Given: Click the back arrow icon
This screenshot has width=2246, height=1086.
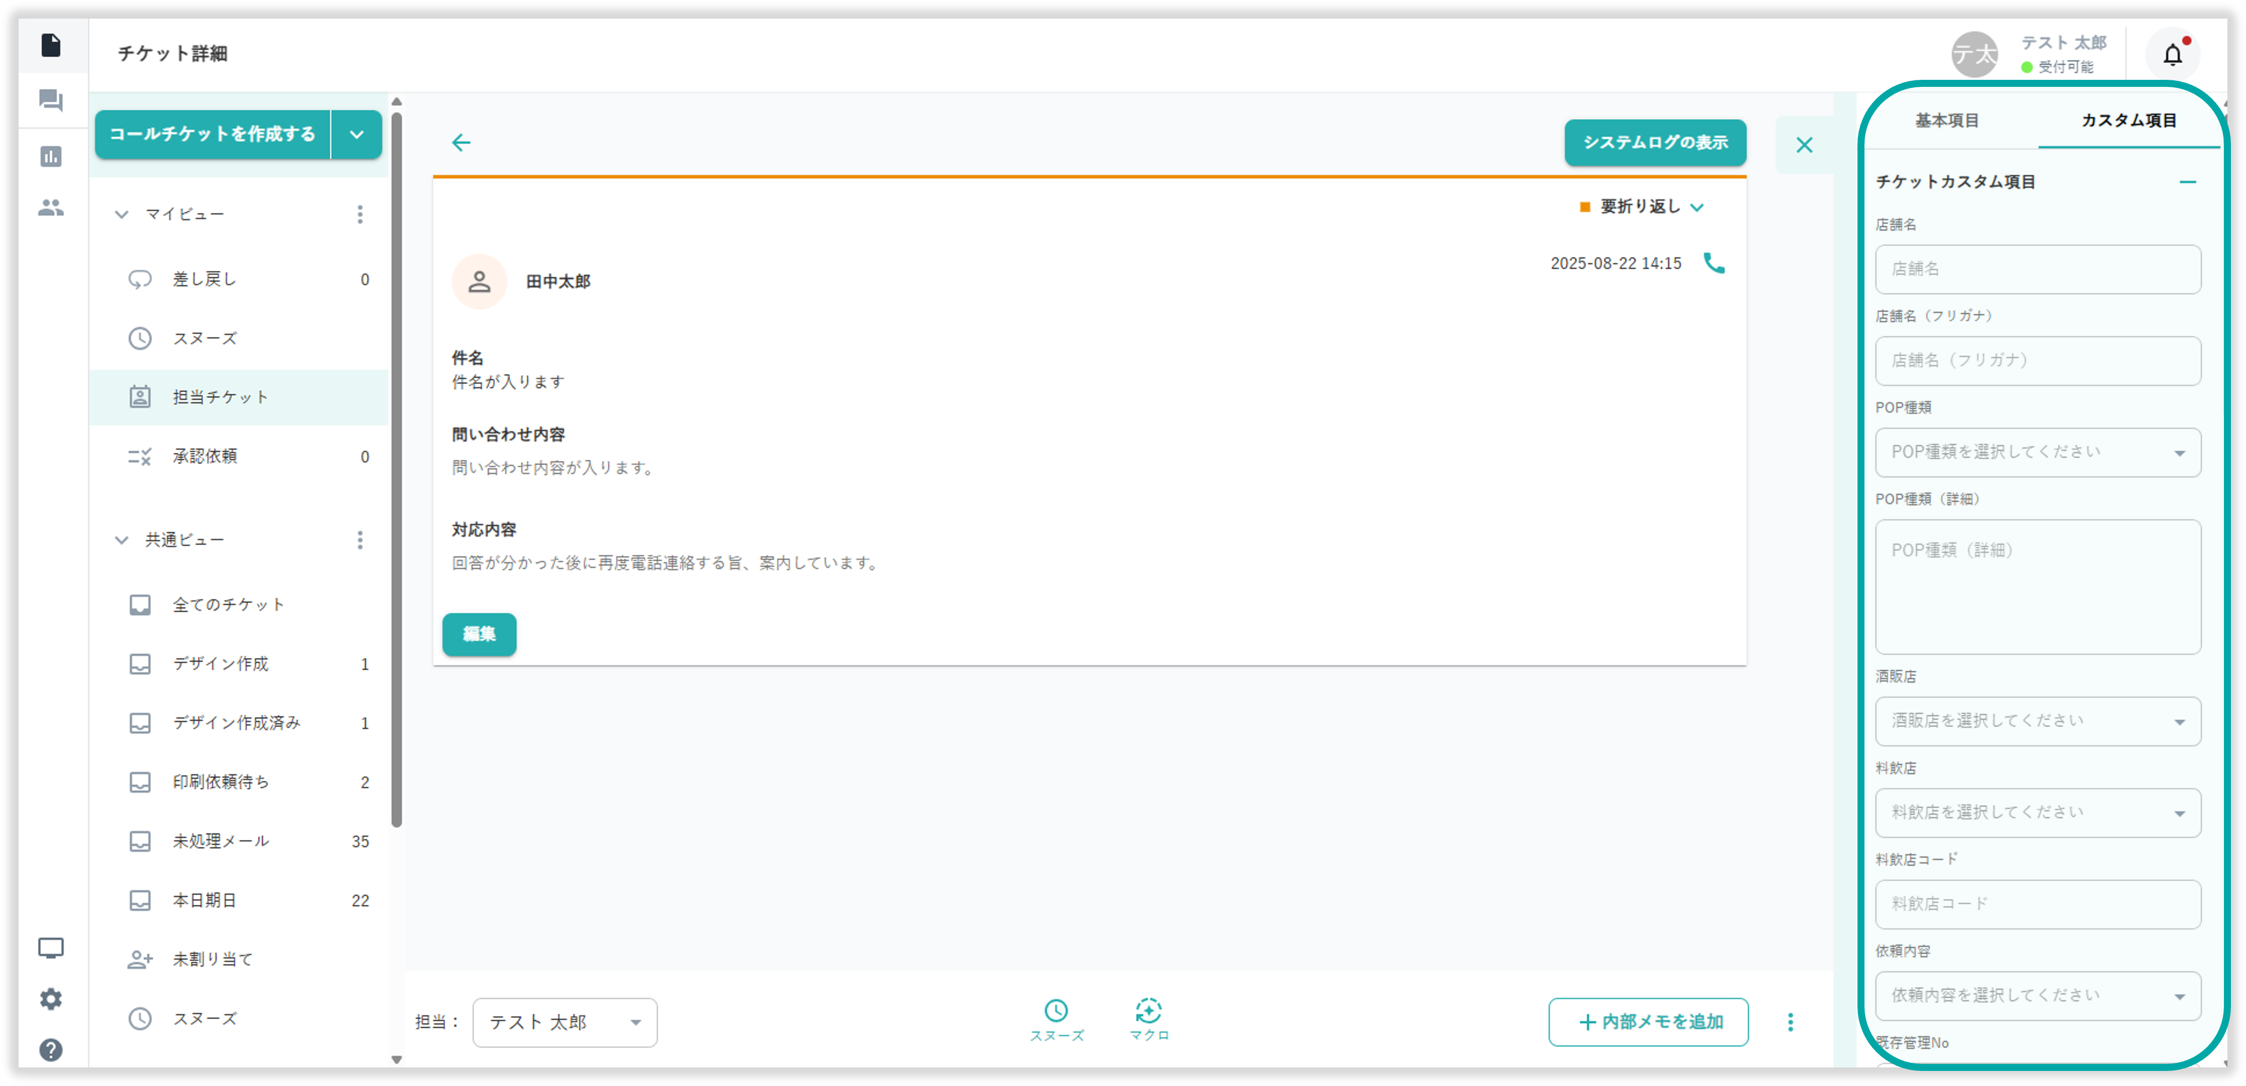Looking at the screenshot, I should pos(461,143).
